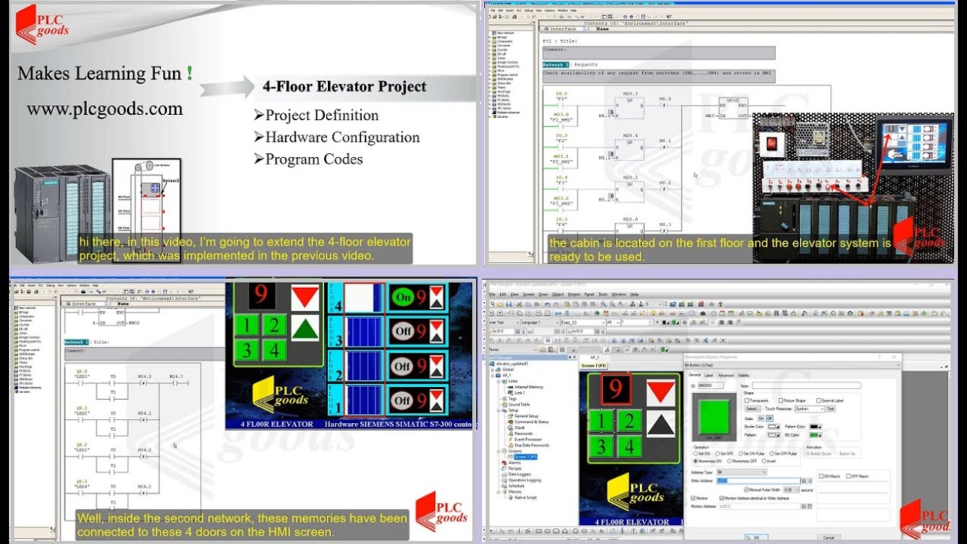Click Redo icon in HMI designer toolbar
Image resolution: width=967 pixels, height=544 pixels.
tap(556, 304)
